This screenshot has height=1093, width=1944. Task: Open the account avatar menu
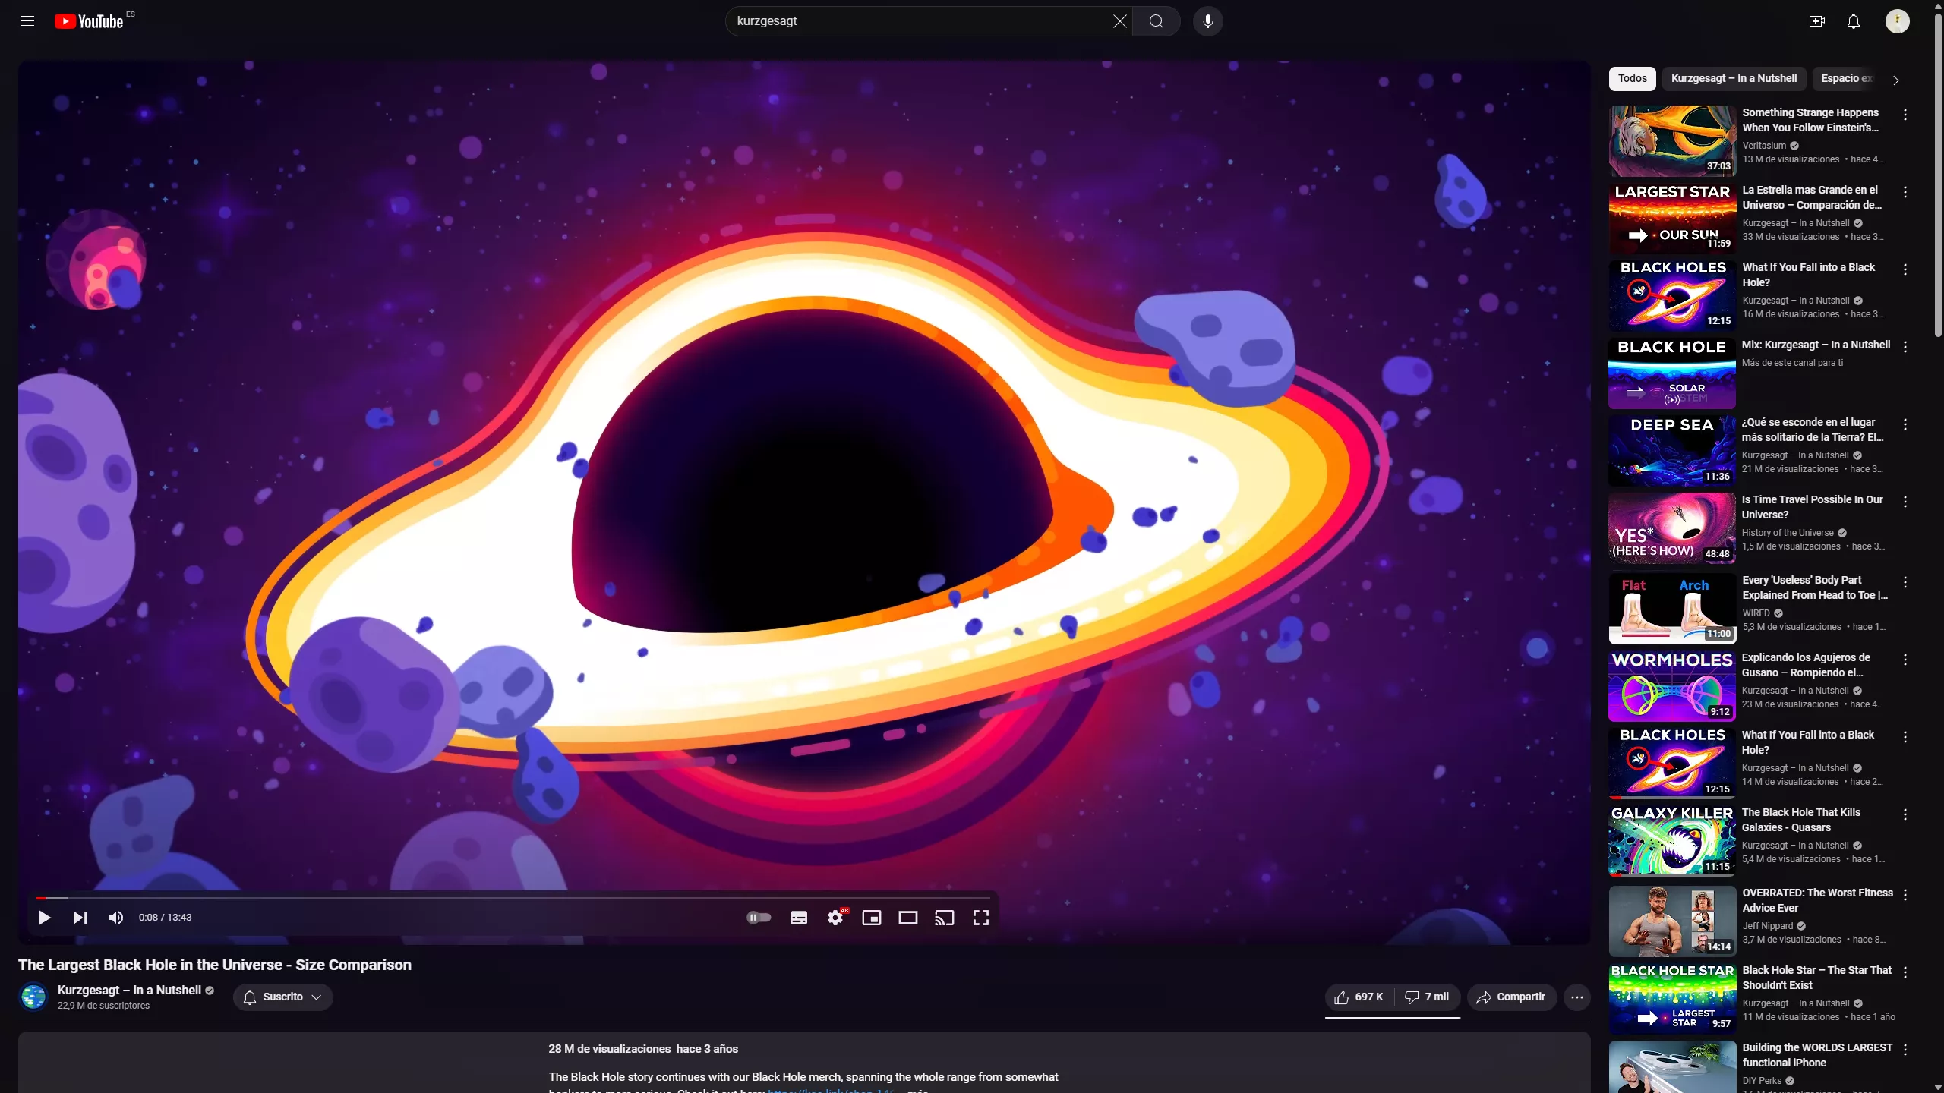[x=1897, y=21]
